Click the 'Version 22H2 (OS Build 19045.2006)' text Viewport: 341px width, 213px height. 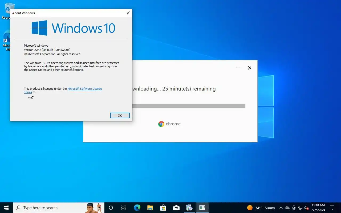[47, 50]
